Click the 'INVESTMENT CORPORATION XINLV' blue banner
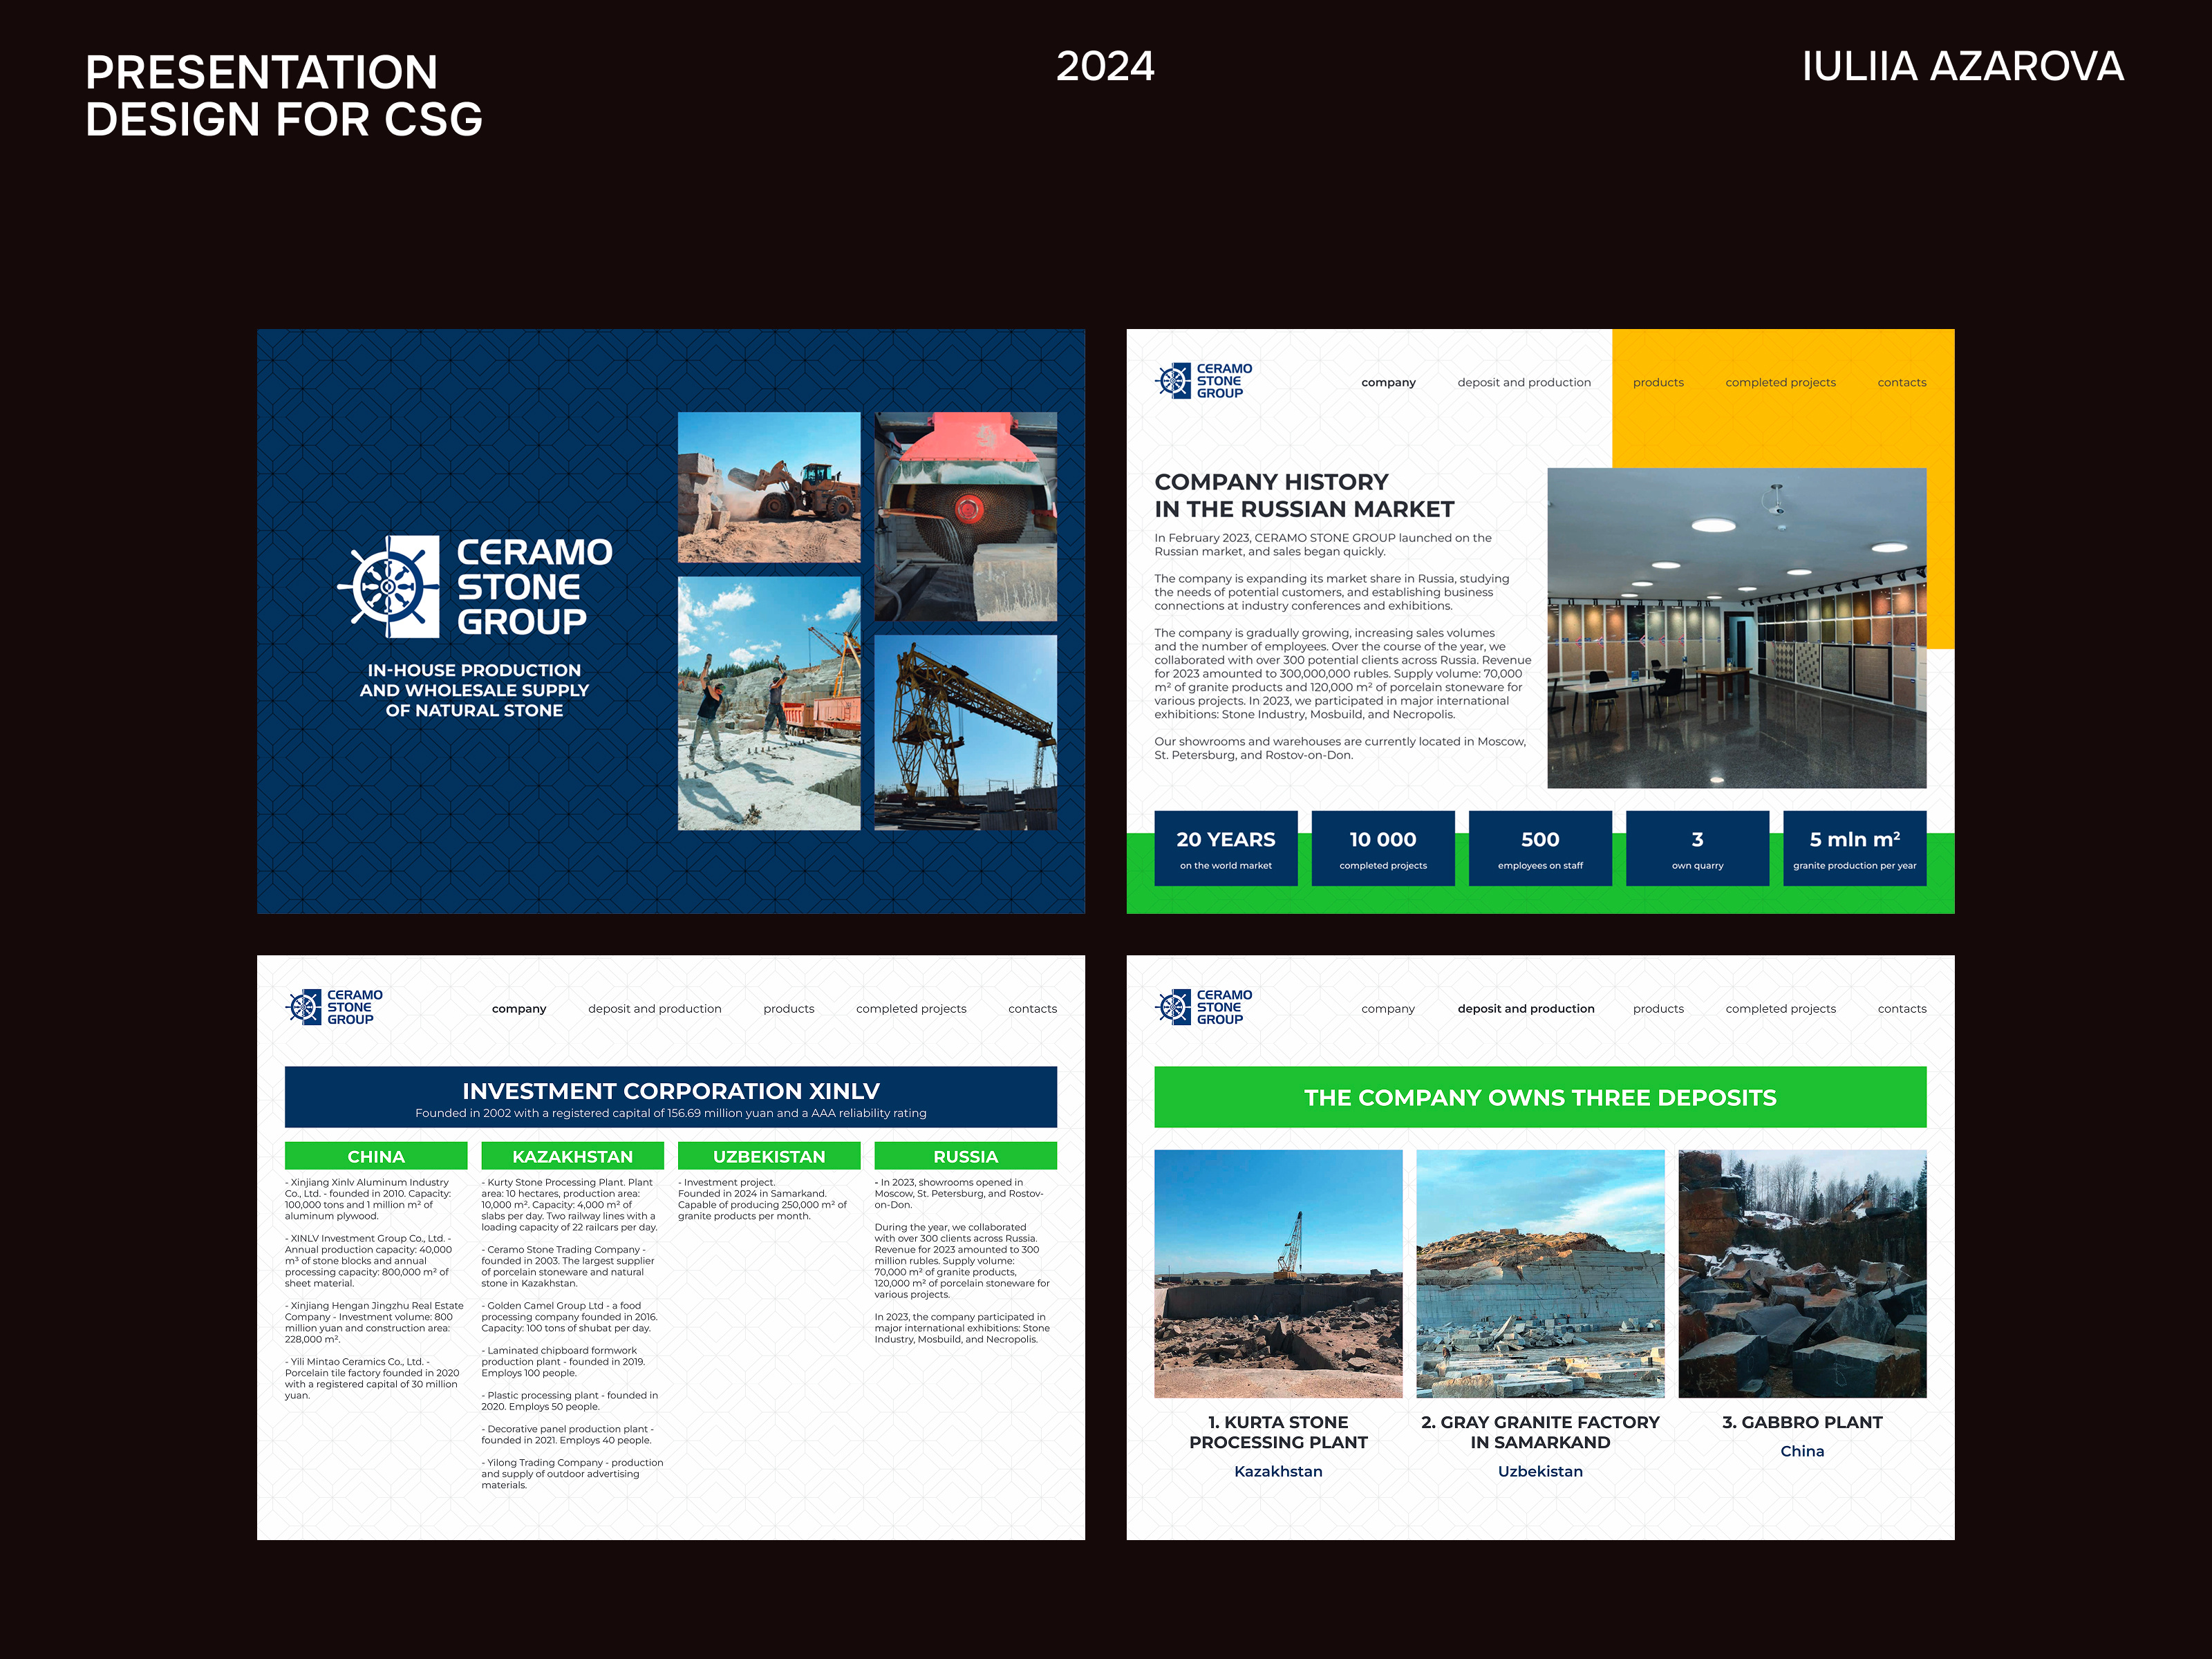Viewport: 2212px width, 1659px height. [671, 1097]
